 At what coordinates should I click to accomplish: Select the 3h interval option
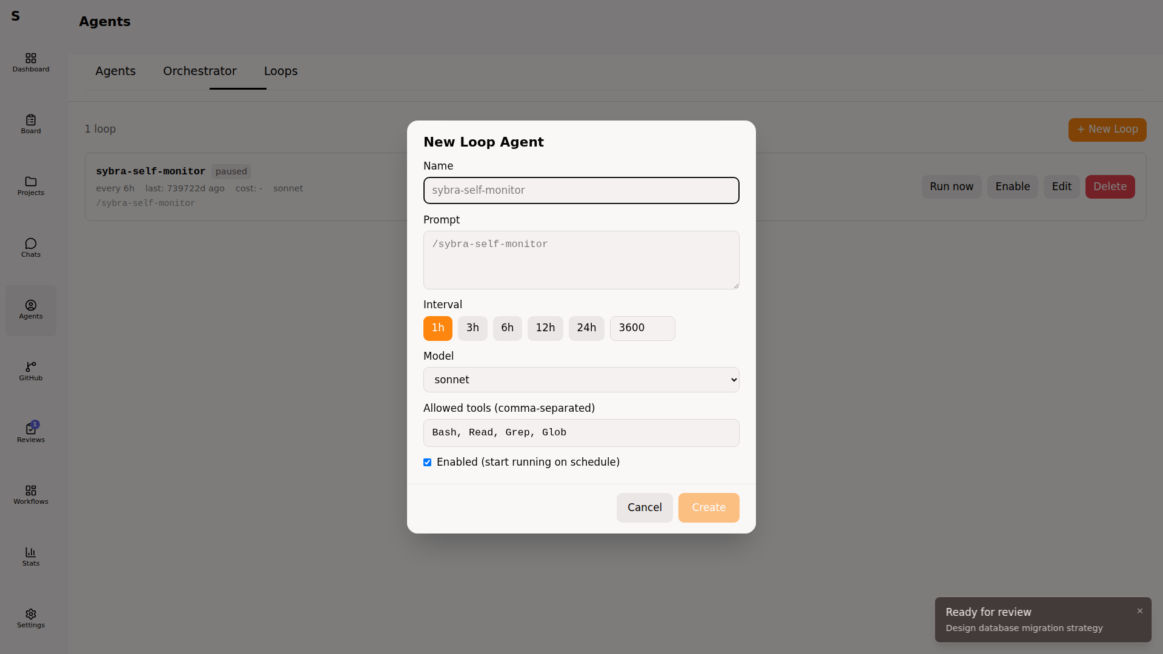(472, 328)
